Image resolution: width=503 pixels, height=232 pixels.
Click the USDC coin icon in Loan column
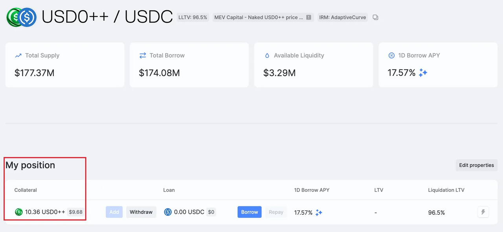(x=168, y=212)
